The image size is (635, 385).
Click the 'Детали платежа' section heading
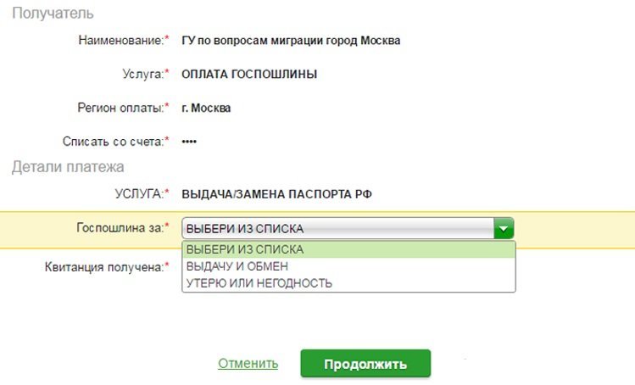(68, 167)
